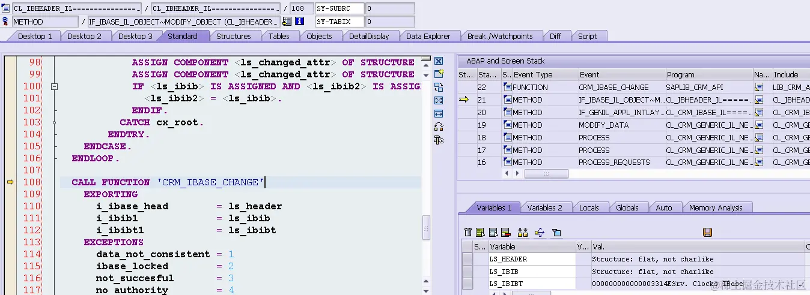
Task: Switch to the Globals tab
Action: click(627, 207)
